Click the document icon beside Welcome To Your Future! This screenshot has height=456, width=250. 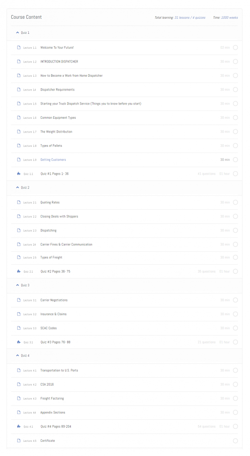(x=18, y=48)
